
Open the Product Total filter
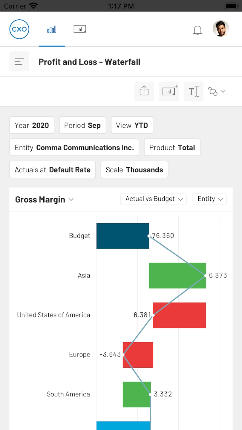(172, 148)
